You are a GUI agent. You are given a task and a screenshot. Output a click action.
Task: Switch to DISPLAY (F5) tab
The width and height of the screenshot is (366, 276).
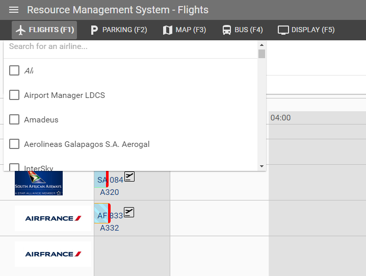pos(306,30)
